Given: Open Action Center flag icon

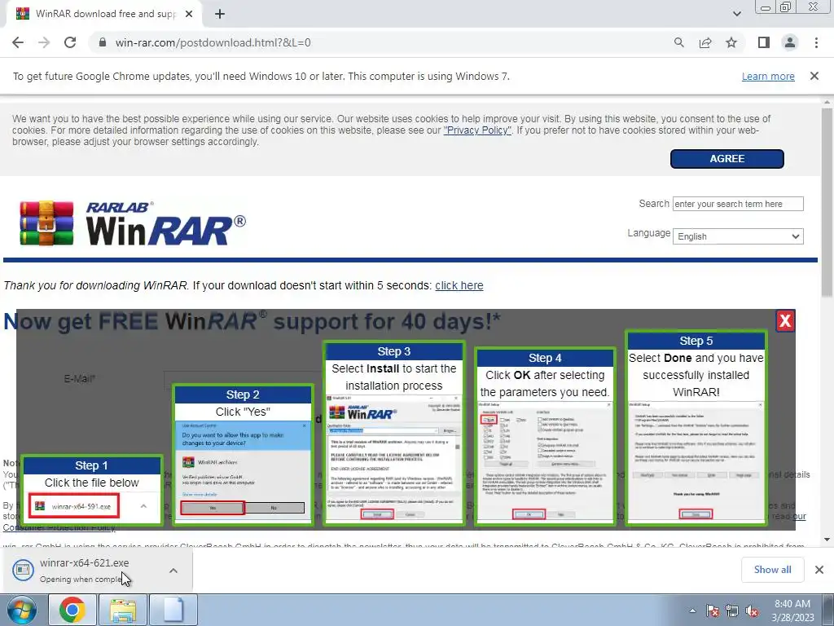Looking at the screenshot, I should click(x=712, y=611).
